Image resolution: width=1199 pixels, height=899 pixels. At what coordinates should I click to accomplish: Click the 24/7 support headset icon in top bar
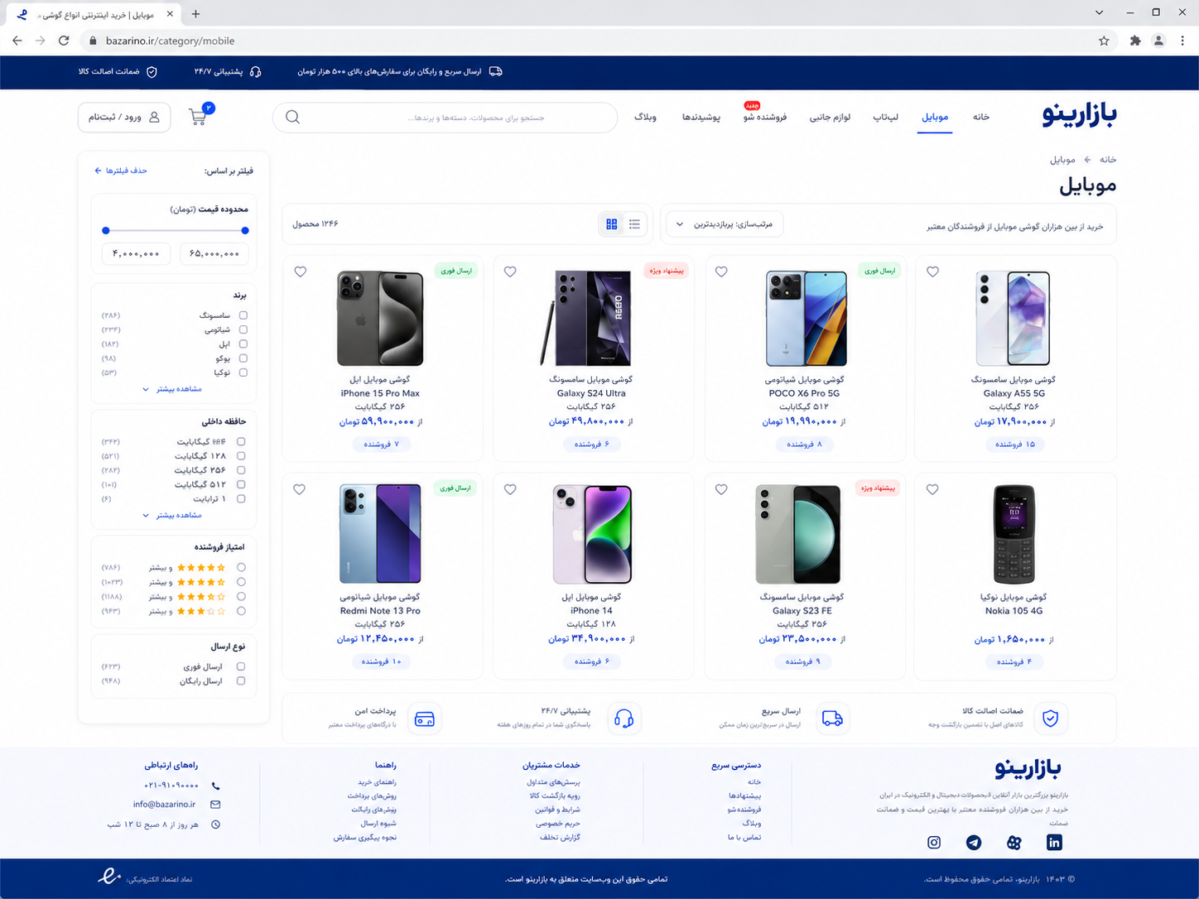256,72
